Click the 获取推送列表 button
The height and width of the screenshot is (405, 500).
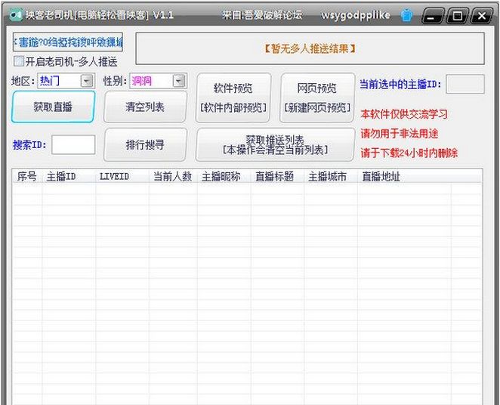tap(275, 144)
